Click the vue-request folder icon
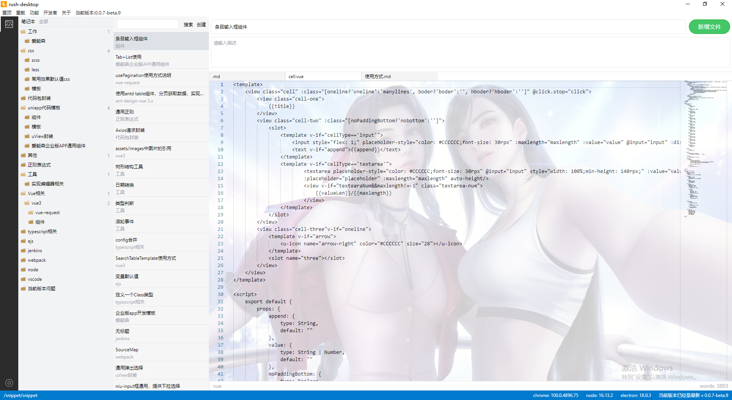 tap(31, 213)
